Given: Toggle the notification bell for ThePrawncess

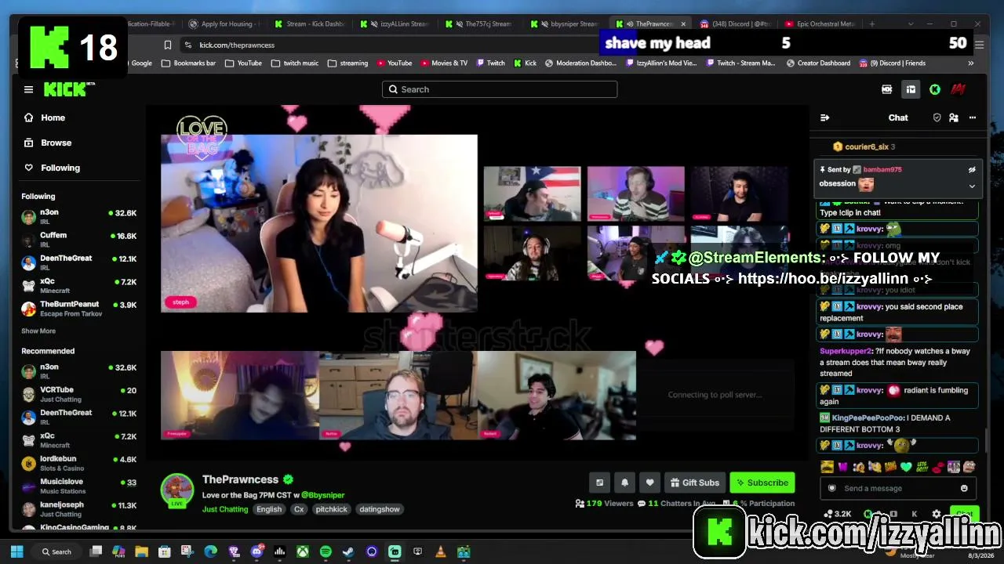Looking at the screenshot, I should click(x=625, y=483).
